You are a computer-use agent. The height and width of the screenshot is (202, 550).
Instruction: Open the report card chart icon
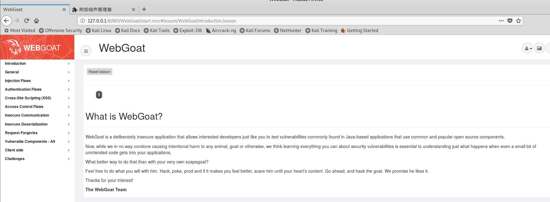click(539, 48)
